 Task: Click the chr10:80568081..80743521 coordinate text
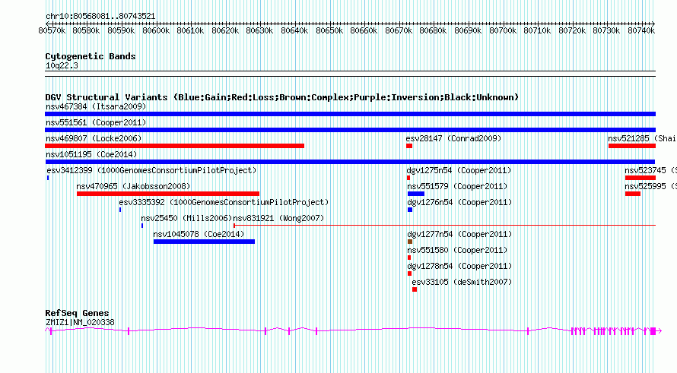coord(100,16)
